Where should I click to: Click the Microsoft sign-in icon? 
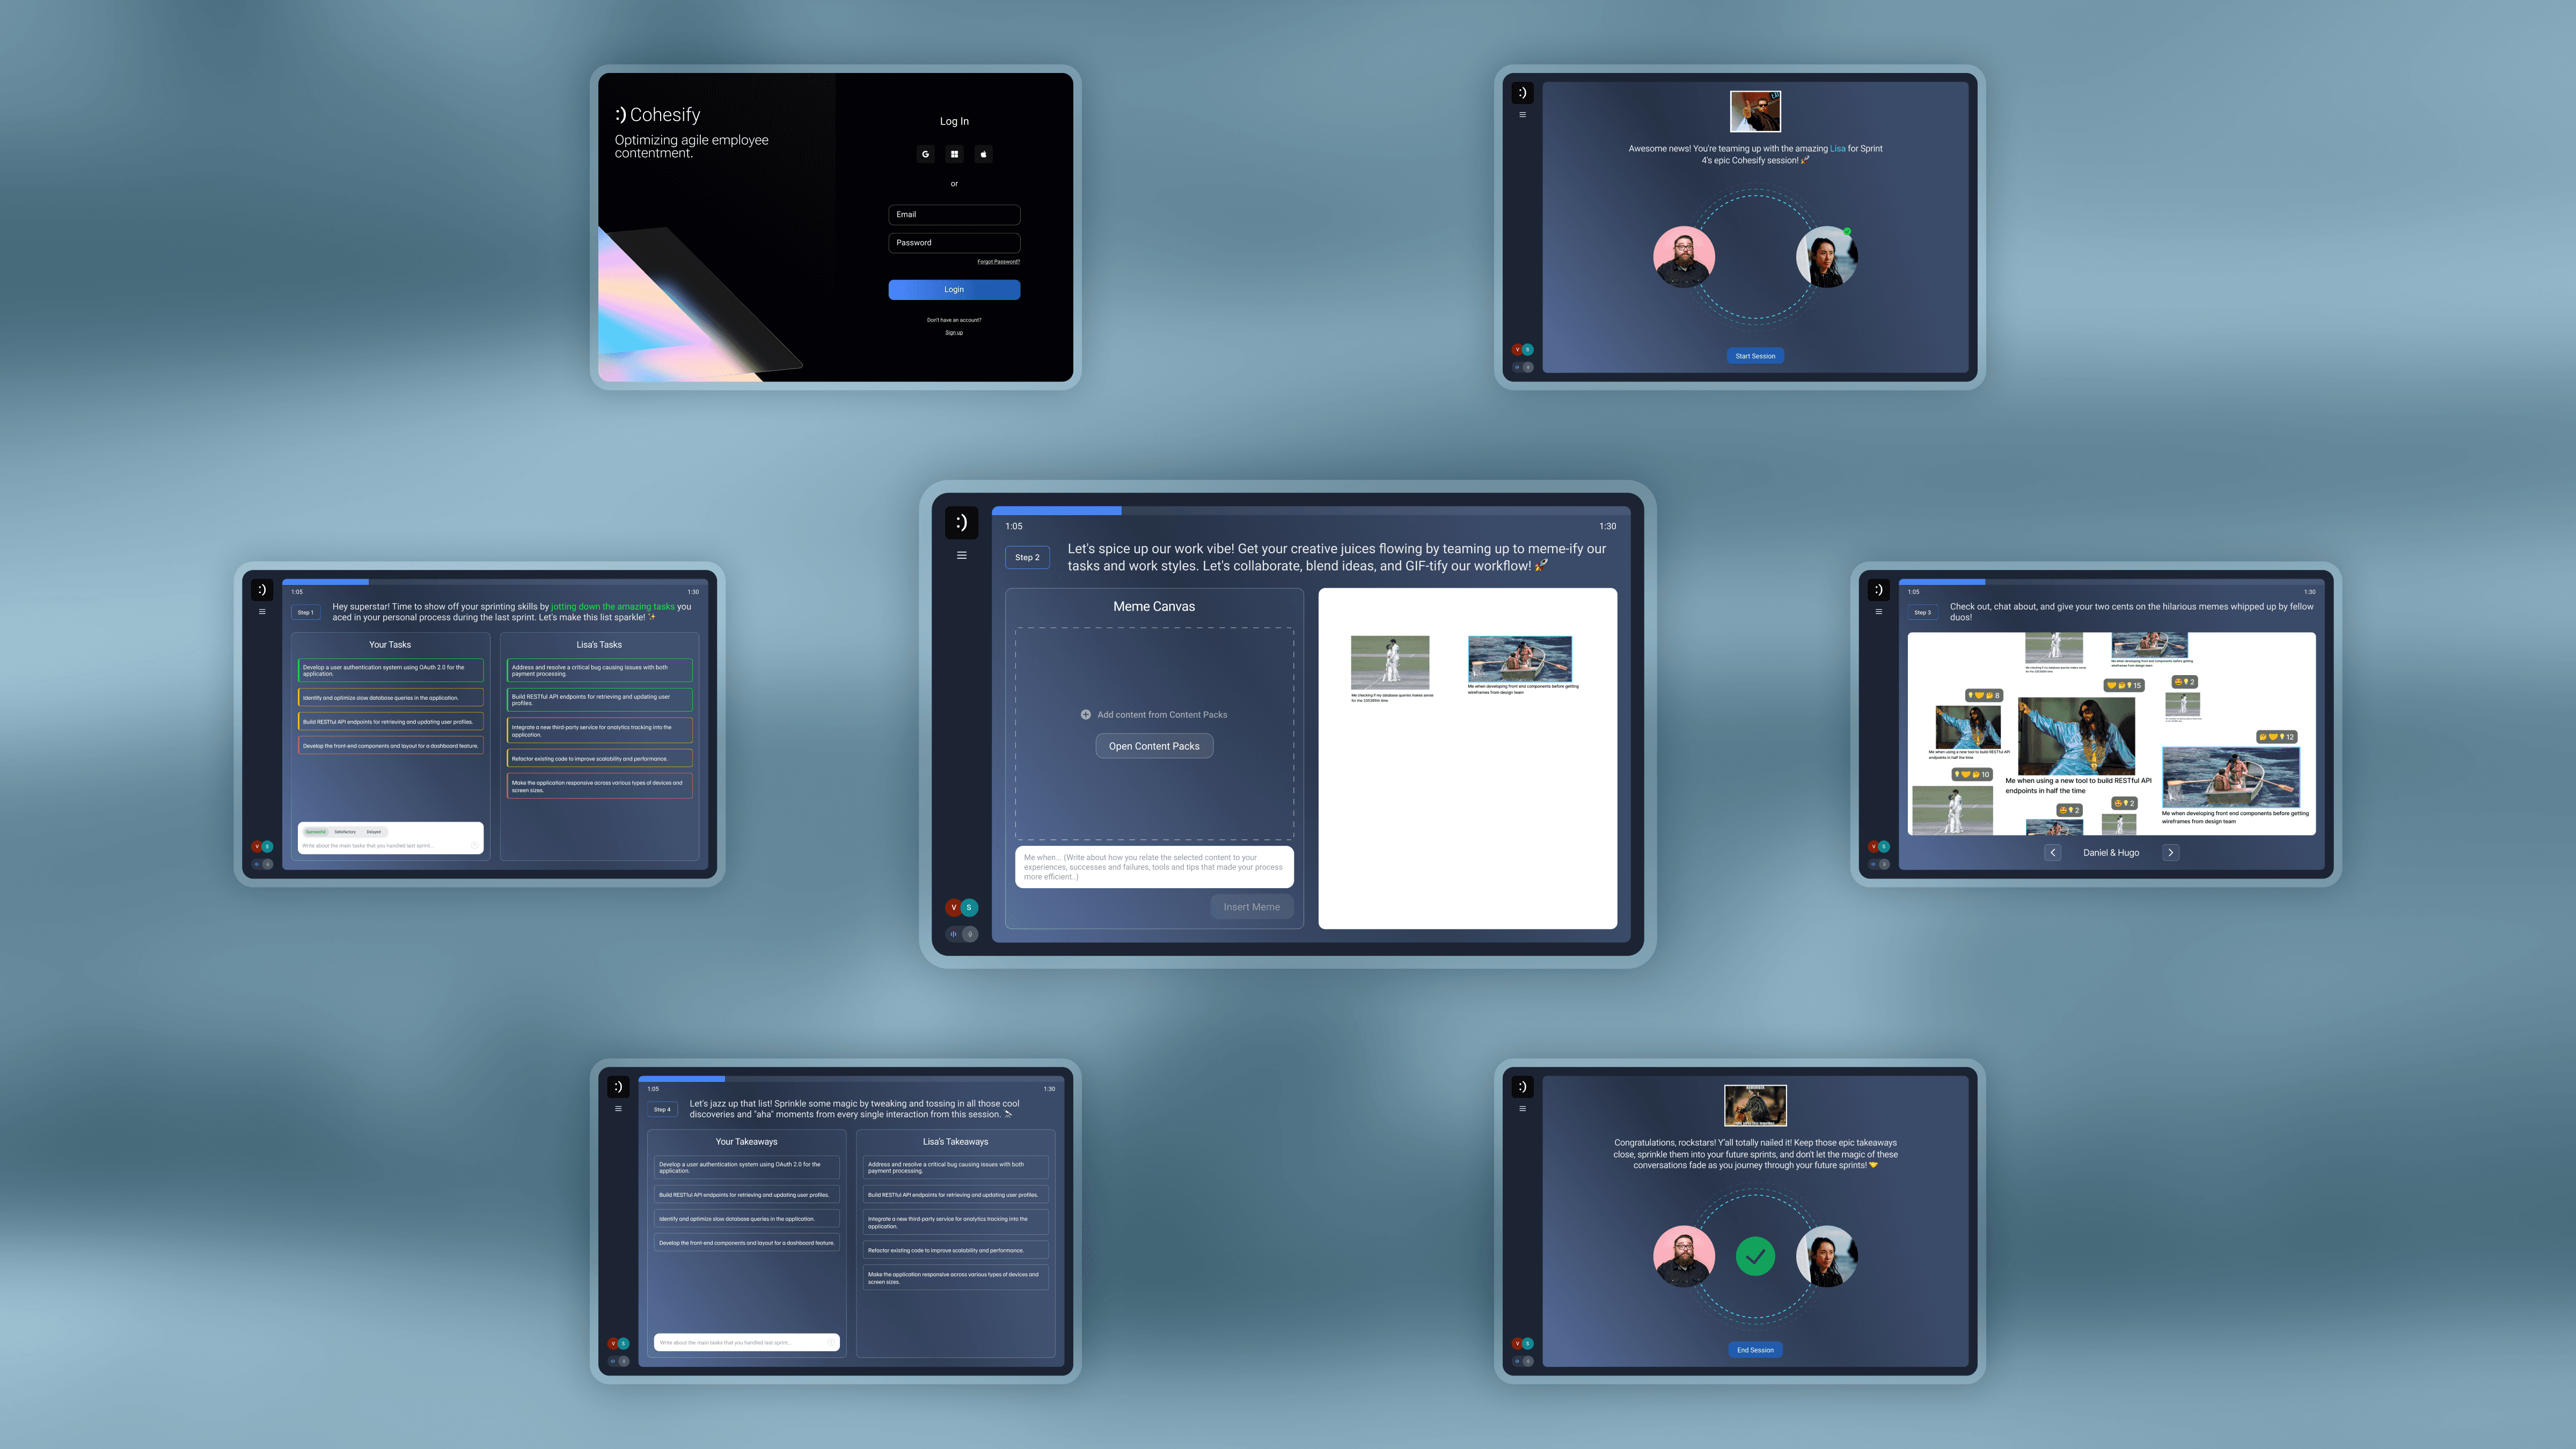[x=954, y=154]
